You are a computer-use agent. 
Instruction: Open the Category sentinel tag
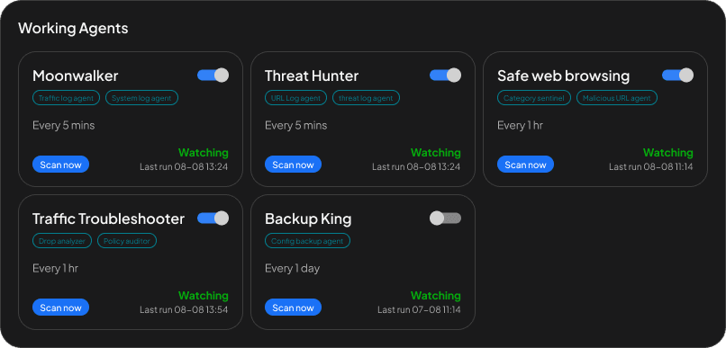[534, 98]
